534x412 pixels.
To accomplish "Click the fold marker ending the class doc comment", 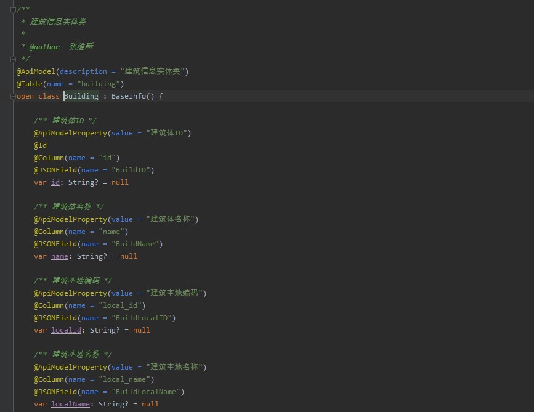I will (13, 59).
